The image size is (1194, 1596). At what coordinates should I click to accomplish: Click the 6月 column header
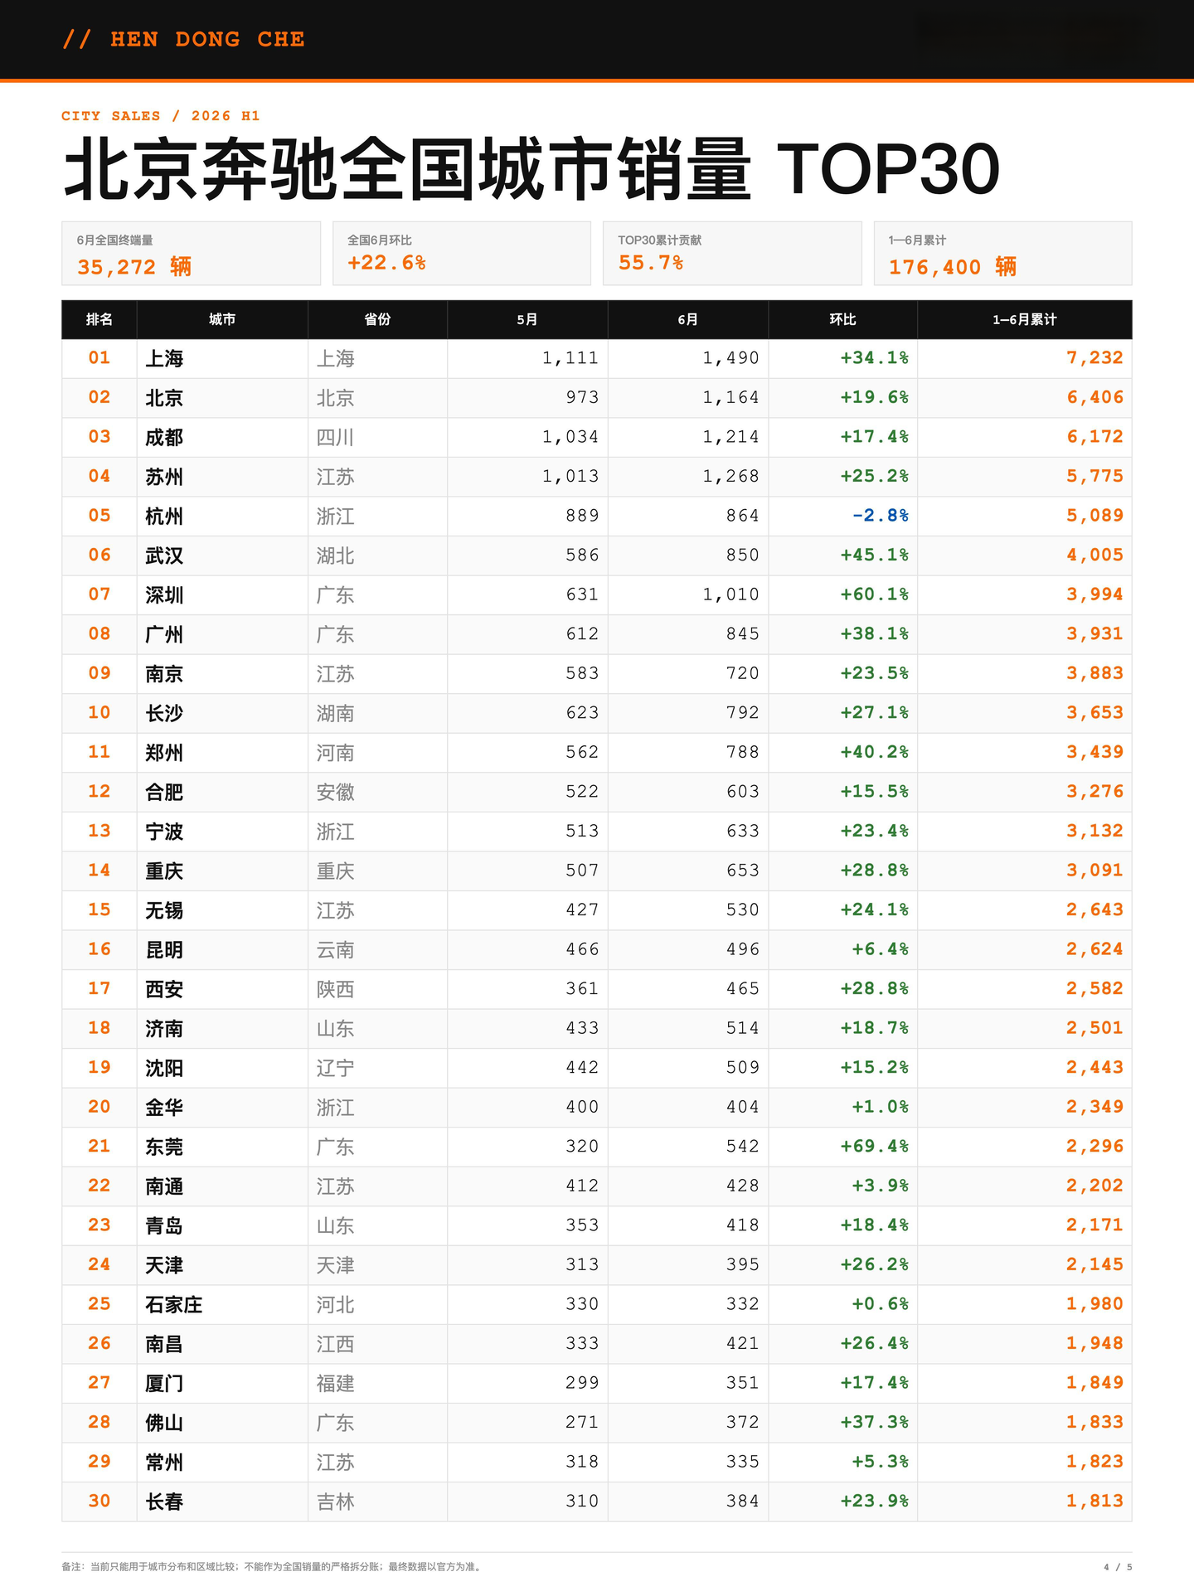pos(688,319)
